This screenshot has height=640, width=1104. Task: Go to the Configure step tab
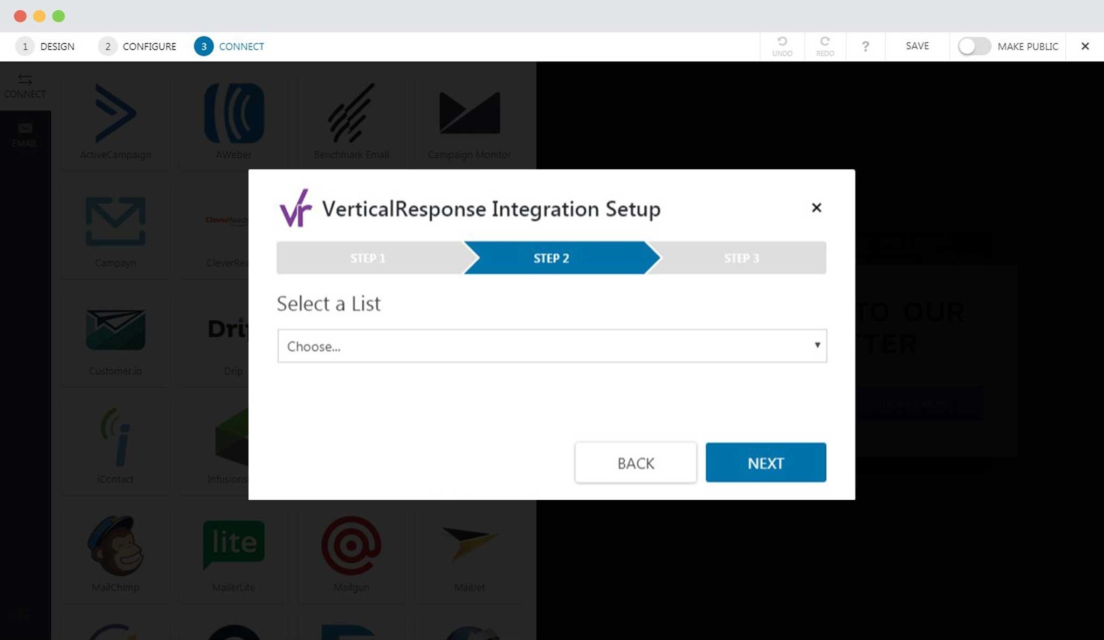[137, 46]
